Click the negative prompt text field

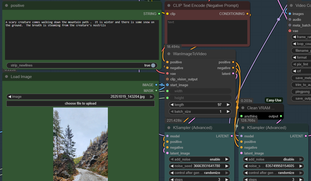(x=207, y=32)
